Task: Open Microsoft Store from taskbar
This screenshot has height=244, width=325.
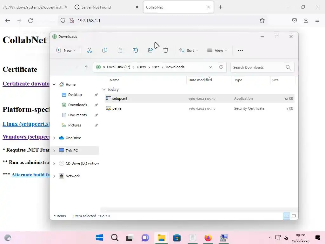Action: pyautogui.click(x=177, y=238)
